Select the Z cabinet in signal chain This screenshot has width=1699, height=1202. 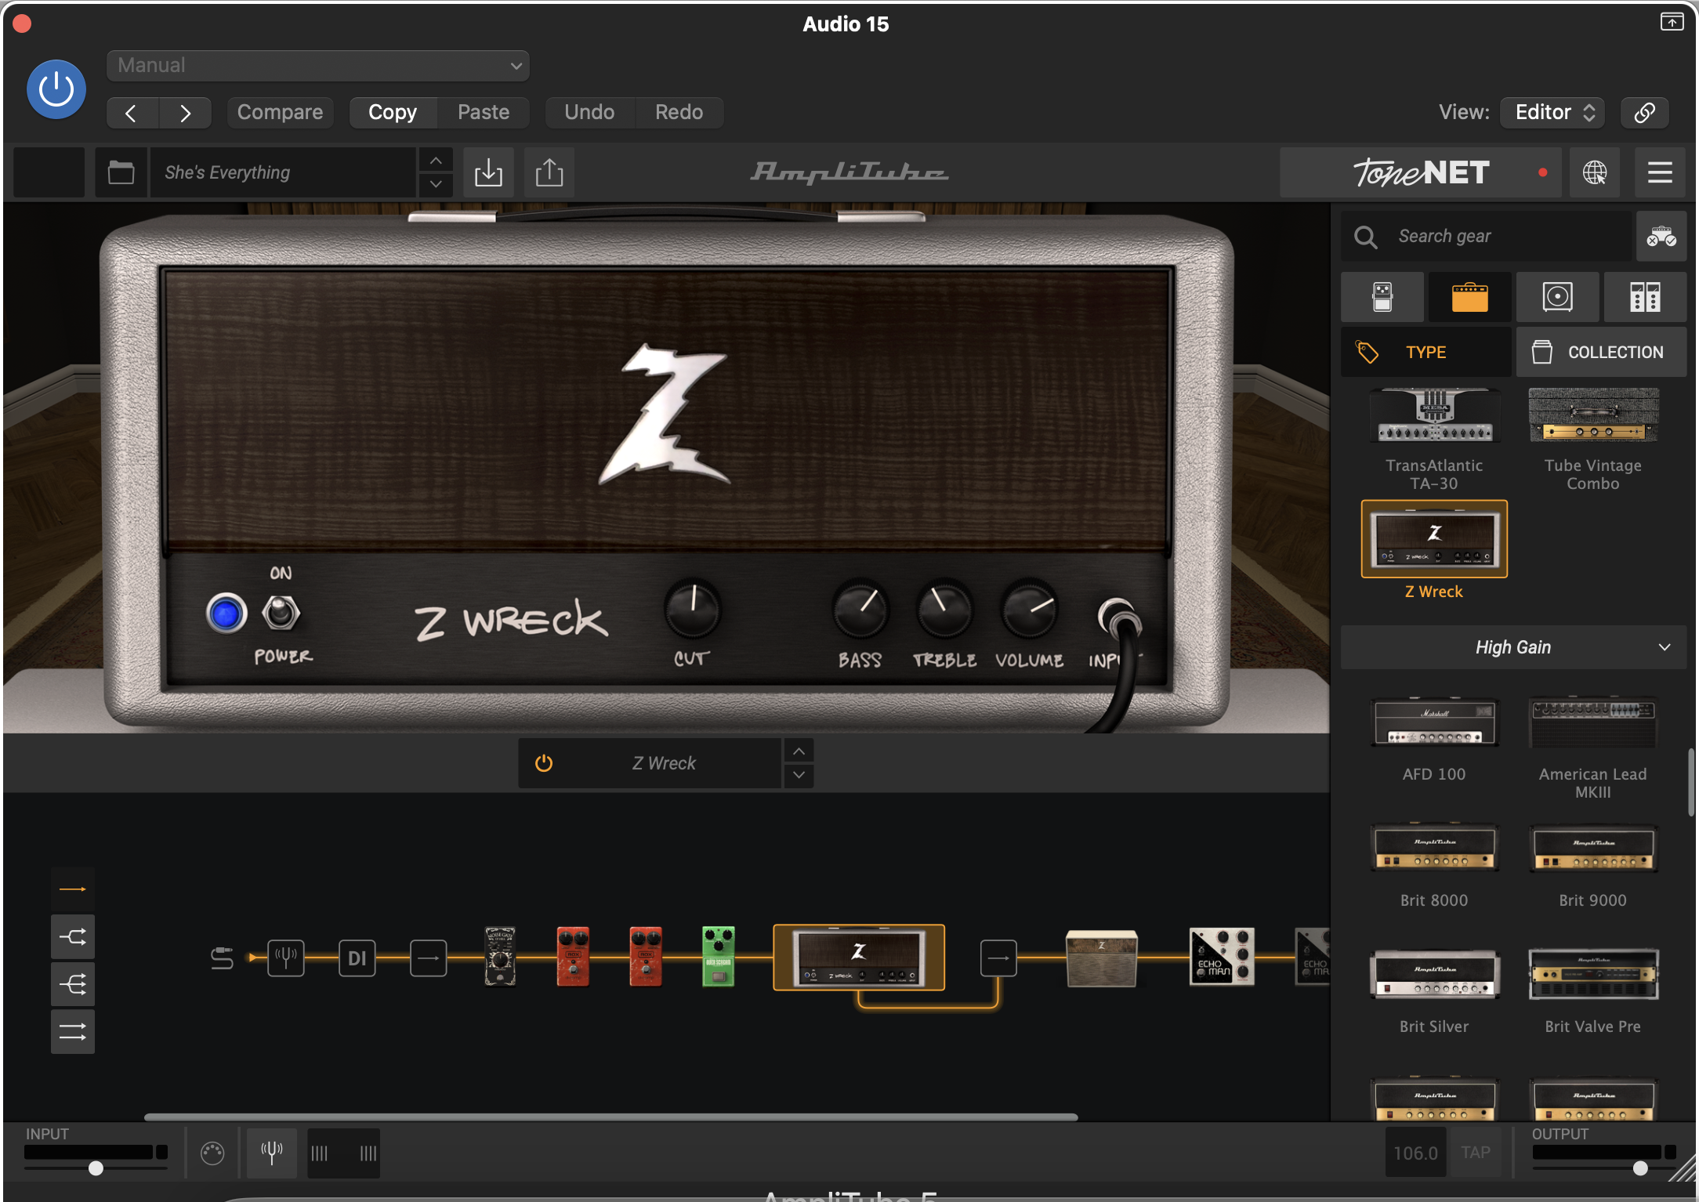(x=1101, y=958)
